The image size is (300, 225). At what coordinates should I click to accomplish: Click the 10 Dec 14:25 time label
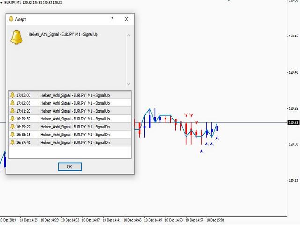(29, 220)
